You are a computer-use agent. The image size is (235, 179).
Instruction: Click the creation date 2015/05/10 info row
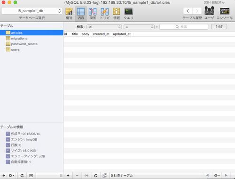(x=23, y=134)
